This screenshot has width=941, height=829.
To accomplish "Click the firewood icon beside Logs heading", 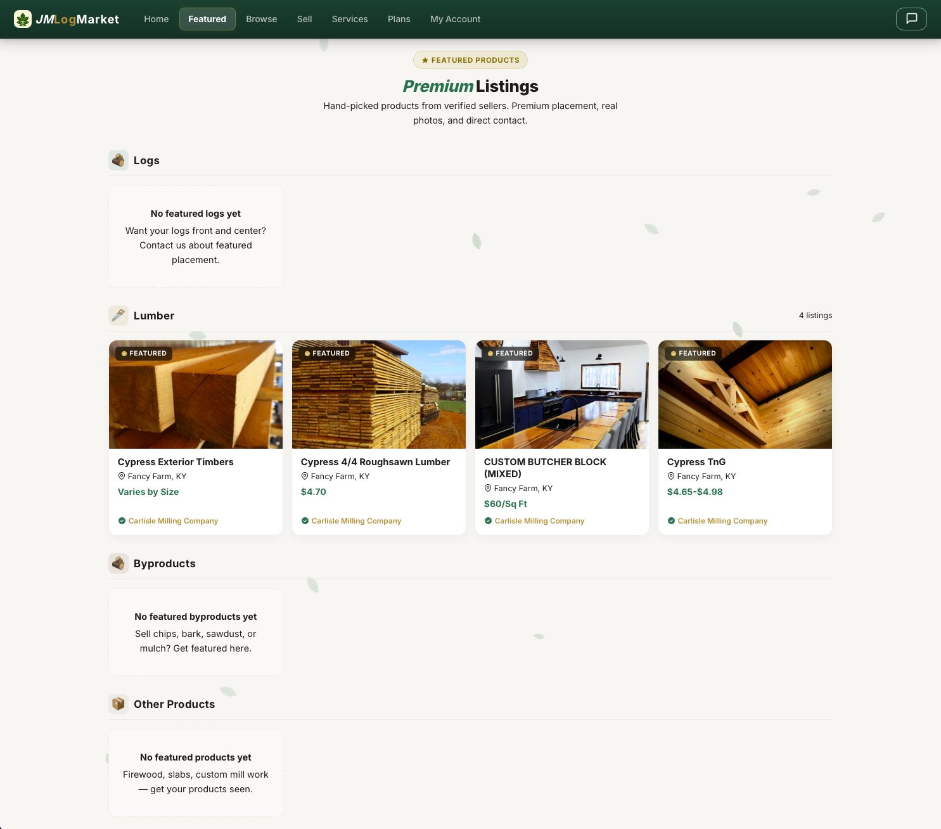I will (118, 160).
